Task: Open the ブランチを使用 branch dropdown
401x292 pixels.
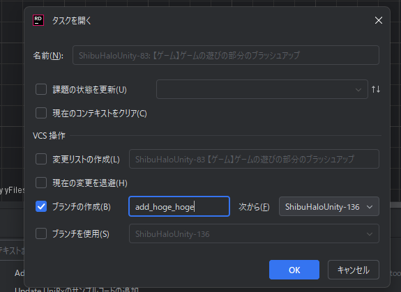Action: pyautogui.click(x=254, y=233)
